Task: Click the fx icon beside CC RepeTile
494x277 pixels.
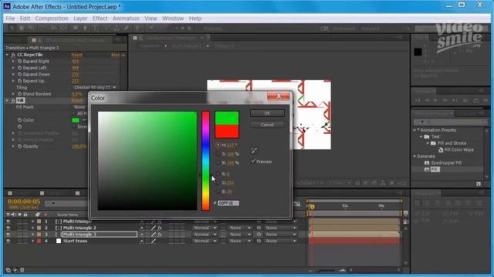Action: tap(13, 55)
